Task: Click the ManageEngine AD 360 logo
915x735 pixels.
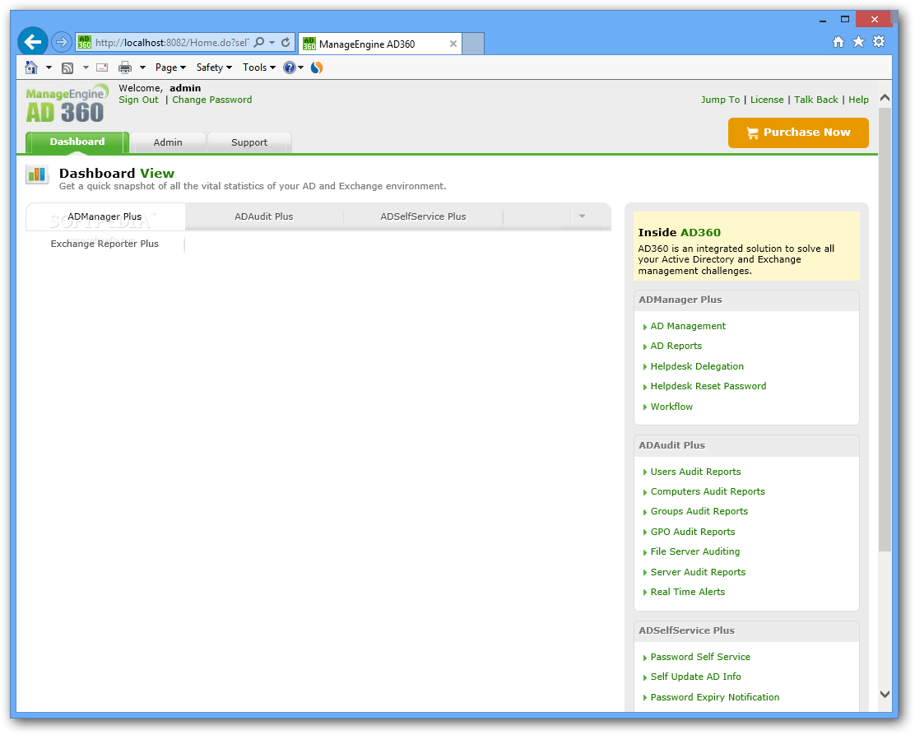Action: pos(67,104)
